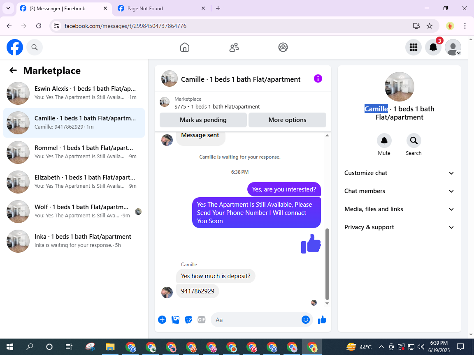
Task: Bookmark this page with the star icon
Action: point(430,26)
